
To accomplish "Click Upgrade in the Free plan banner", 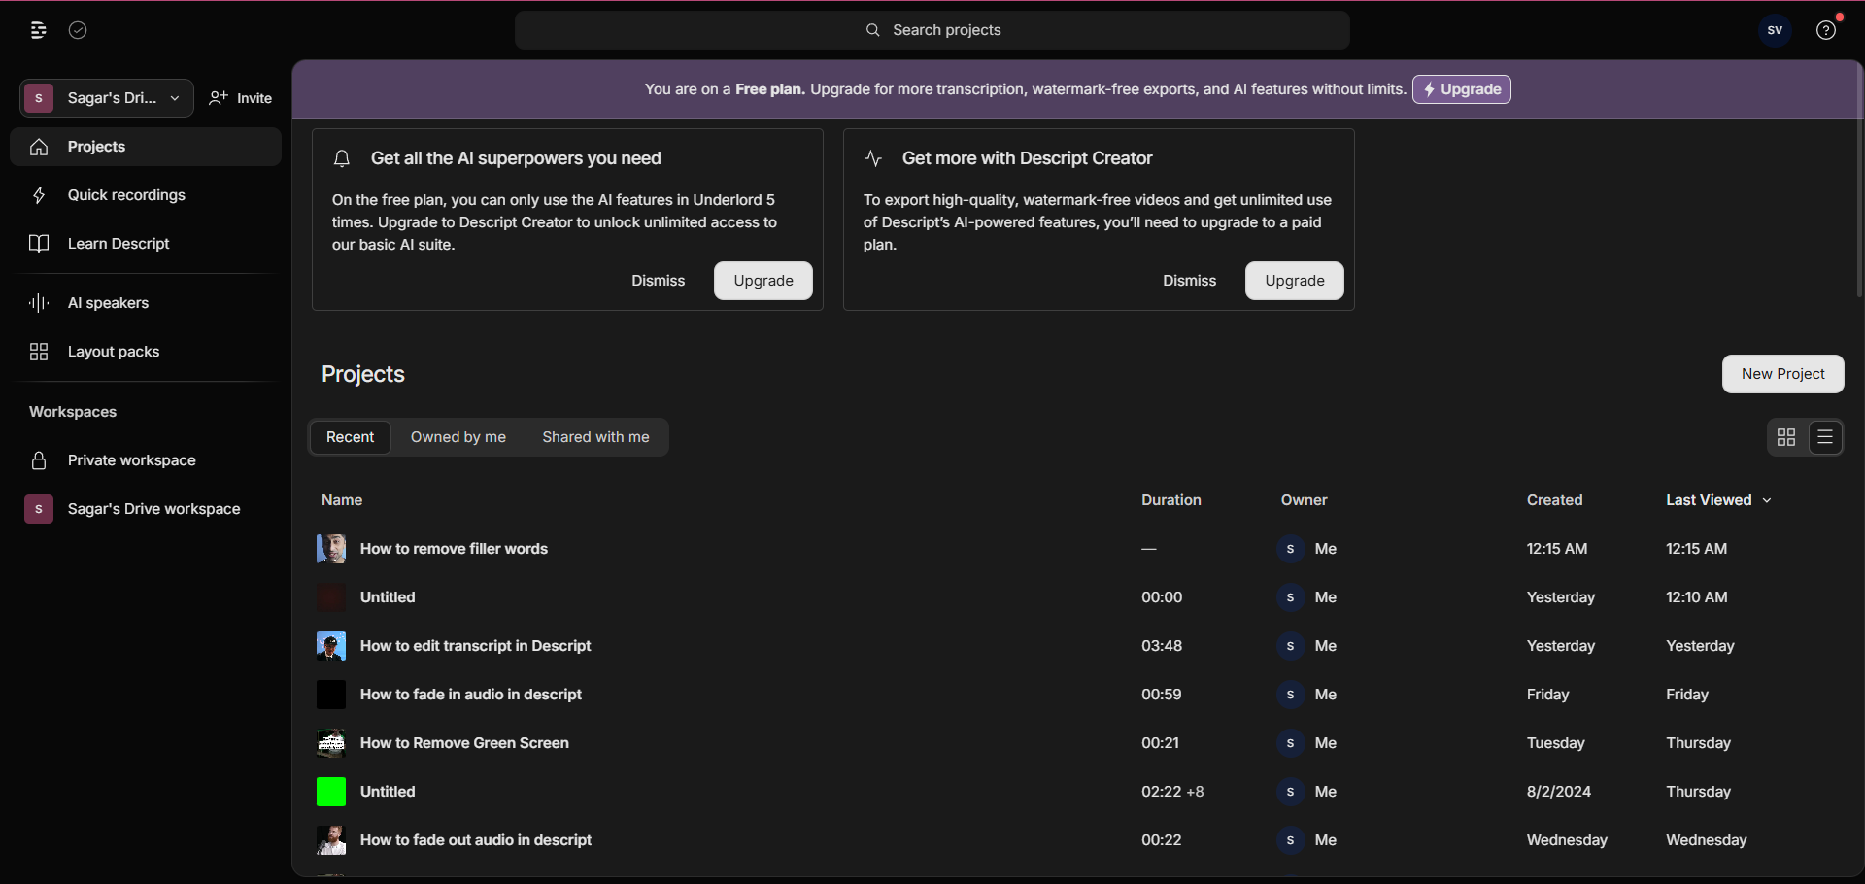I will [x=1461, y=89].
